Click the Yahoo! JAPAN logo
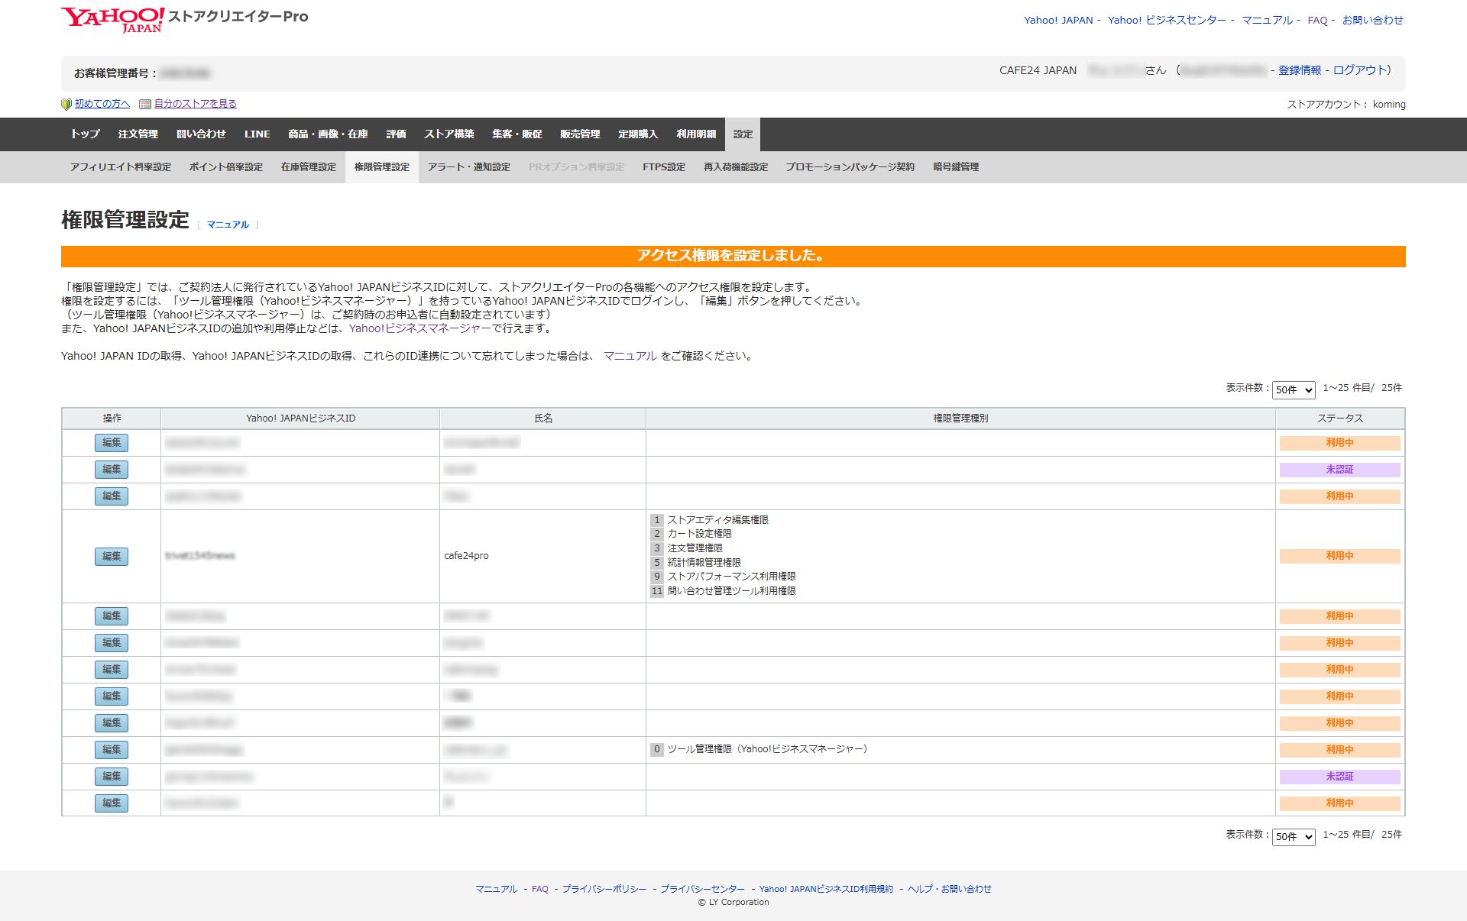Image resolution: width=1467 pixels, height=921 pixels. pos(112,20)
